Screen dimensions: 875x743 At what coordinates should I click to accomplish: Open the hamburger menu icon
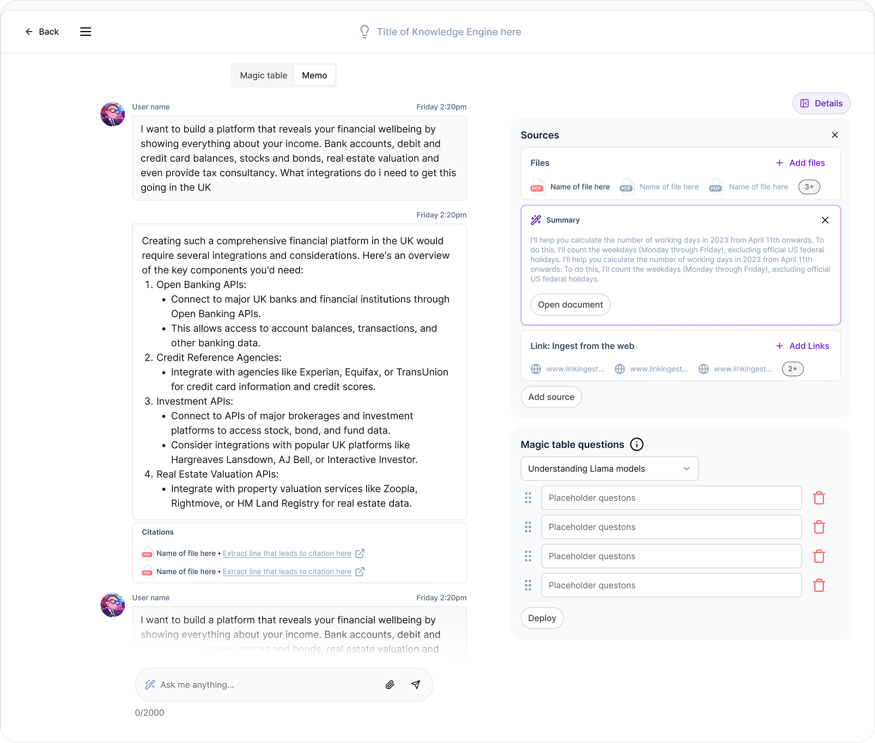pyautogui.click(x=86, y=32)
